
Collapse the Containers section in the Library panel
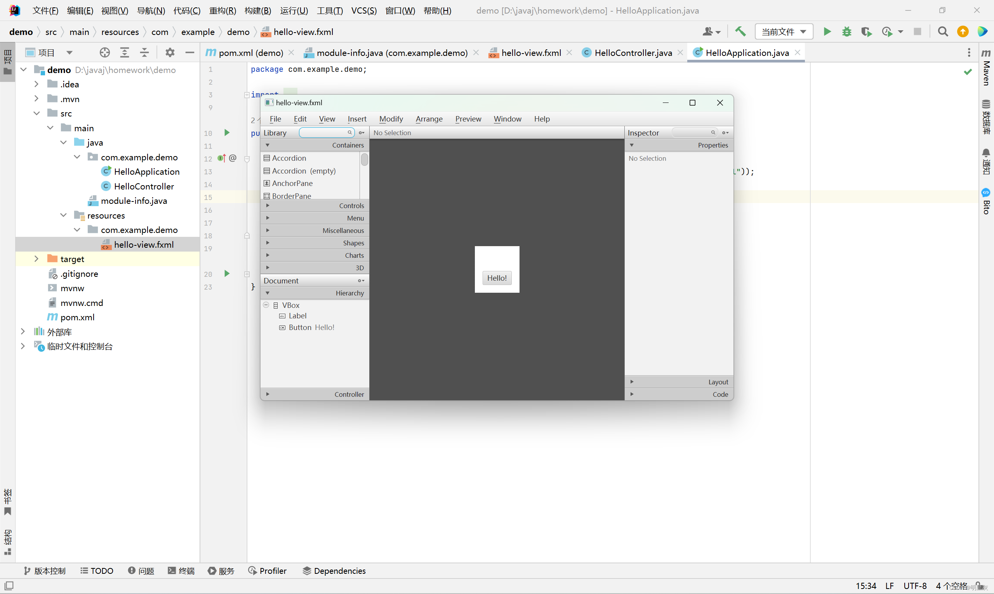tap(268, 145)
